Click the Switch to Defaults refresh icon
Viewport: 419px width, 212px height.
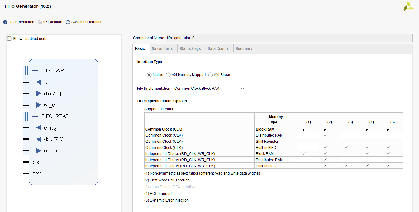point(68,22)
